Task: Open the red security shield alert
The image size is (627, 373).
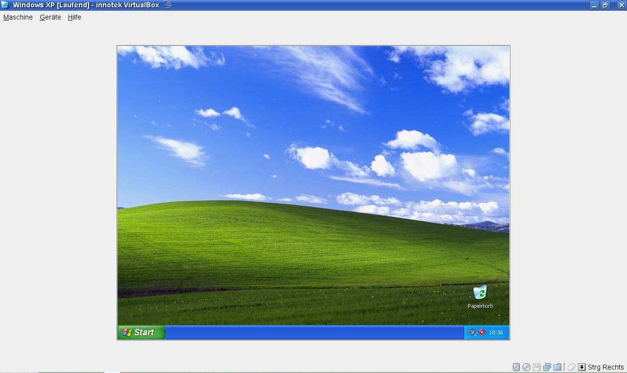Action: click(482, 332)
